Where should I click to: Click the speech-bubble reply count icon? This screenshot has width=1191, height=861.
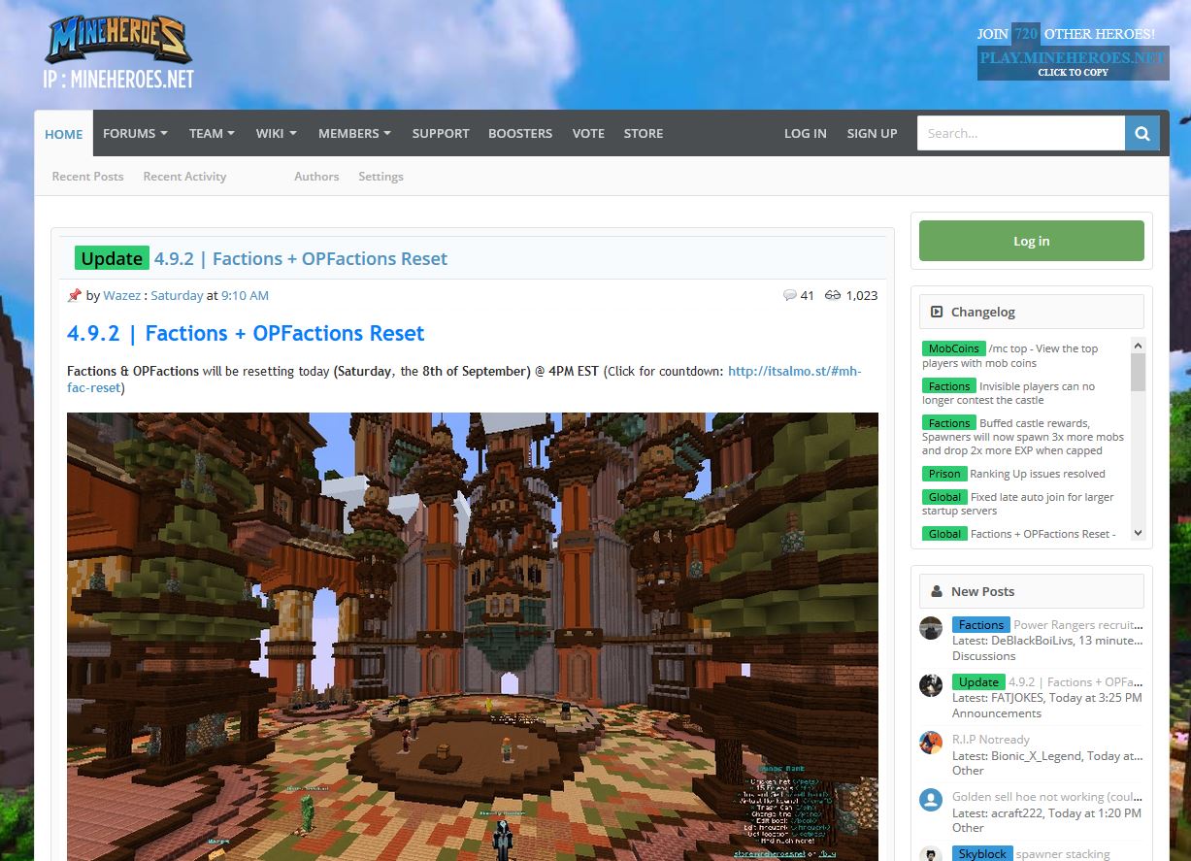click(x=789, y=296)
